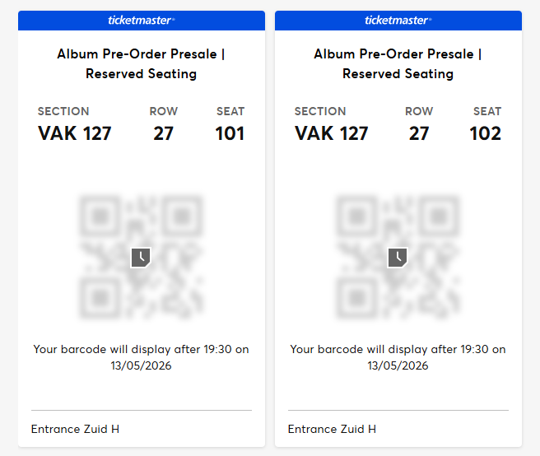Click VAK 127 section on the left ticket
Viewport: 540px width, 456px height.
[x=75, y=133]
